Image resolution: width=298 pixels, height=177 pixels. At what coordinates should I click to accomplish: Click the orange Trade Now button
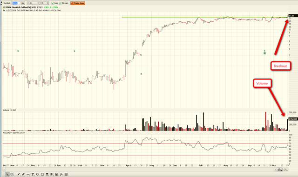tap(78, 3)
